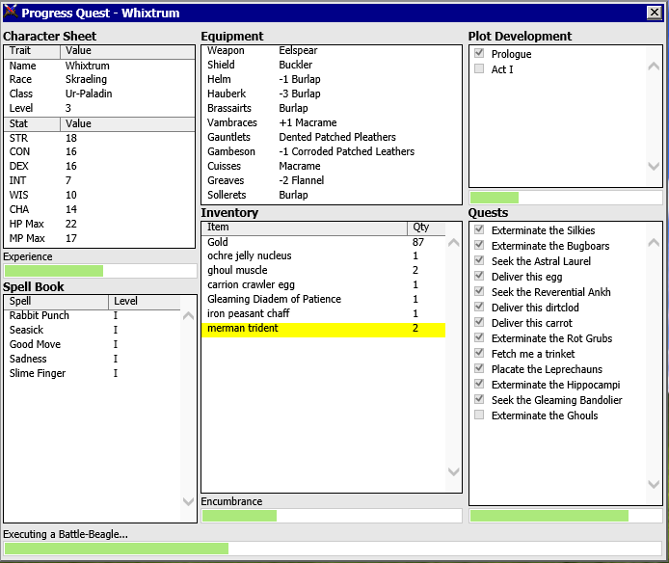This screenshot has width=669, height=563.
Task: Click the Item column header
Action: coord(305,228)
